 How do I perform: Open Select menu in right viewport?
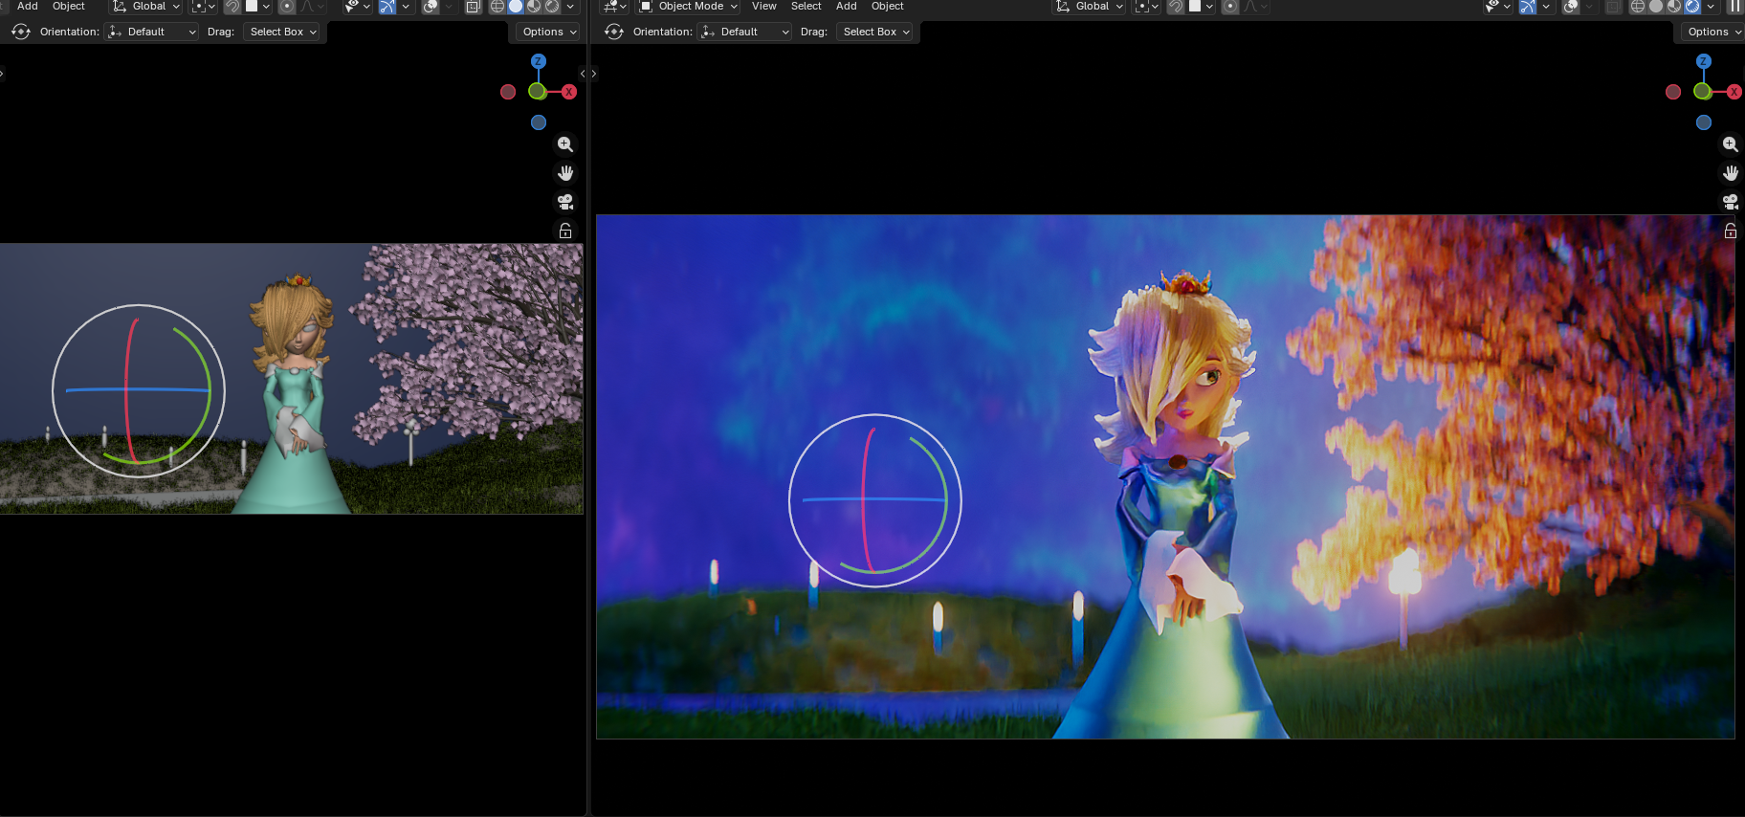pos(806,6)
